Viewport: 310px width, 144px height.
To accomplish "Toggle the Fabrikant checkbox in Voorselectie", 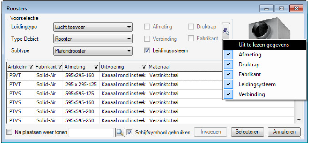I will pos(191,39).
